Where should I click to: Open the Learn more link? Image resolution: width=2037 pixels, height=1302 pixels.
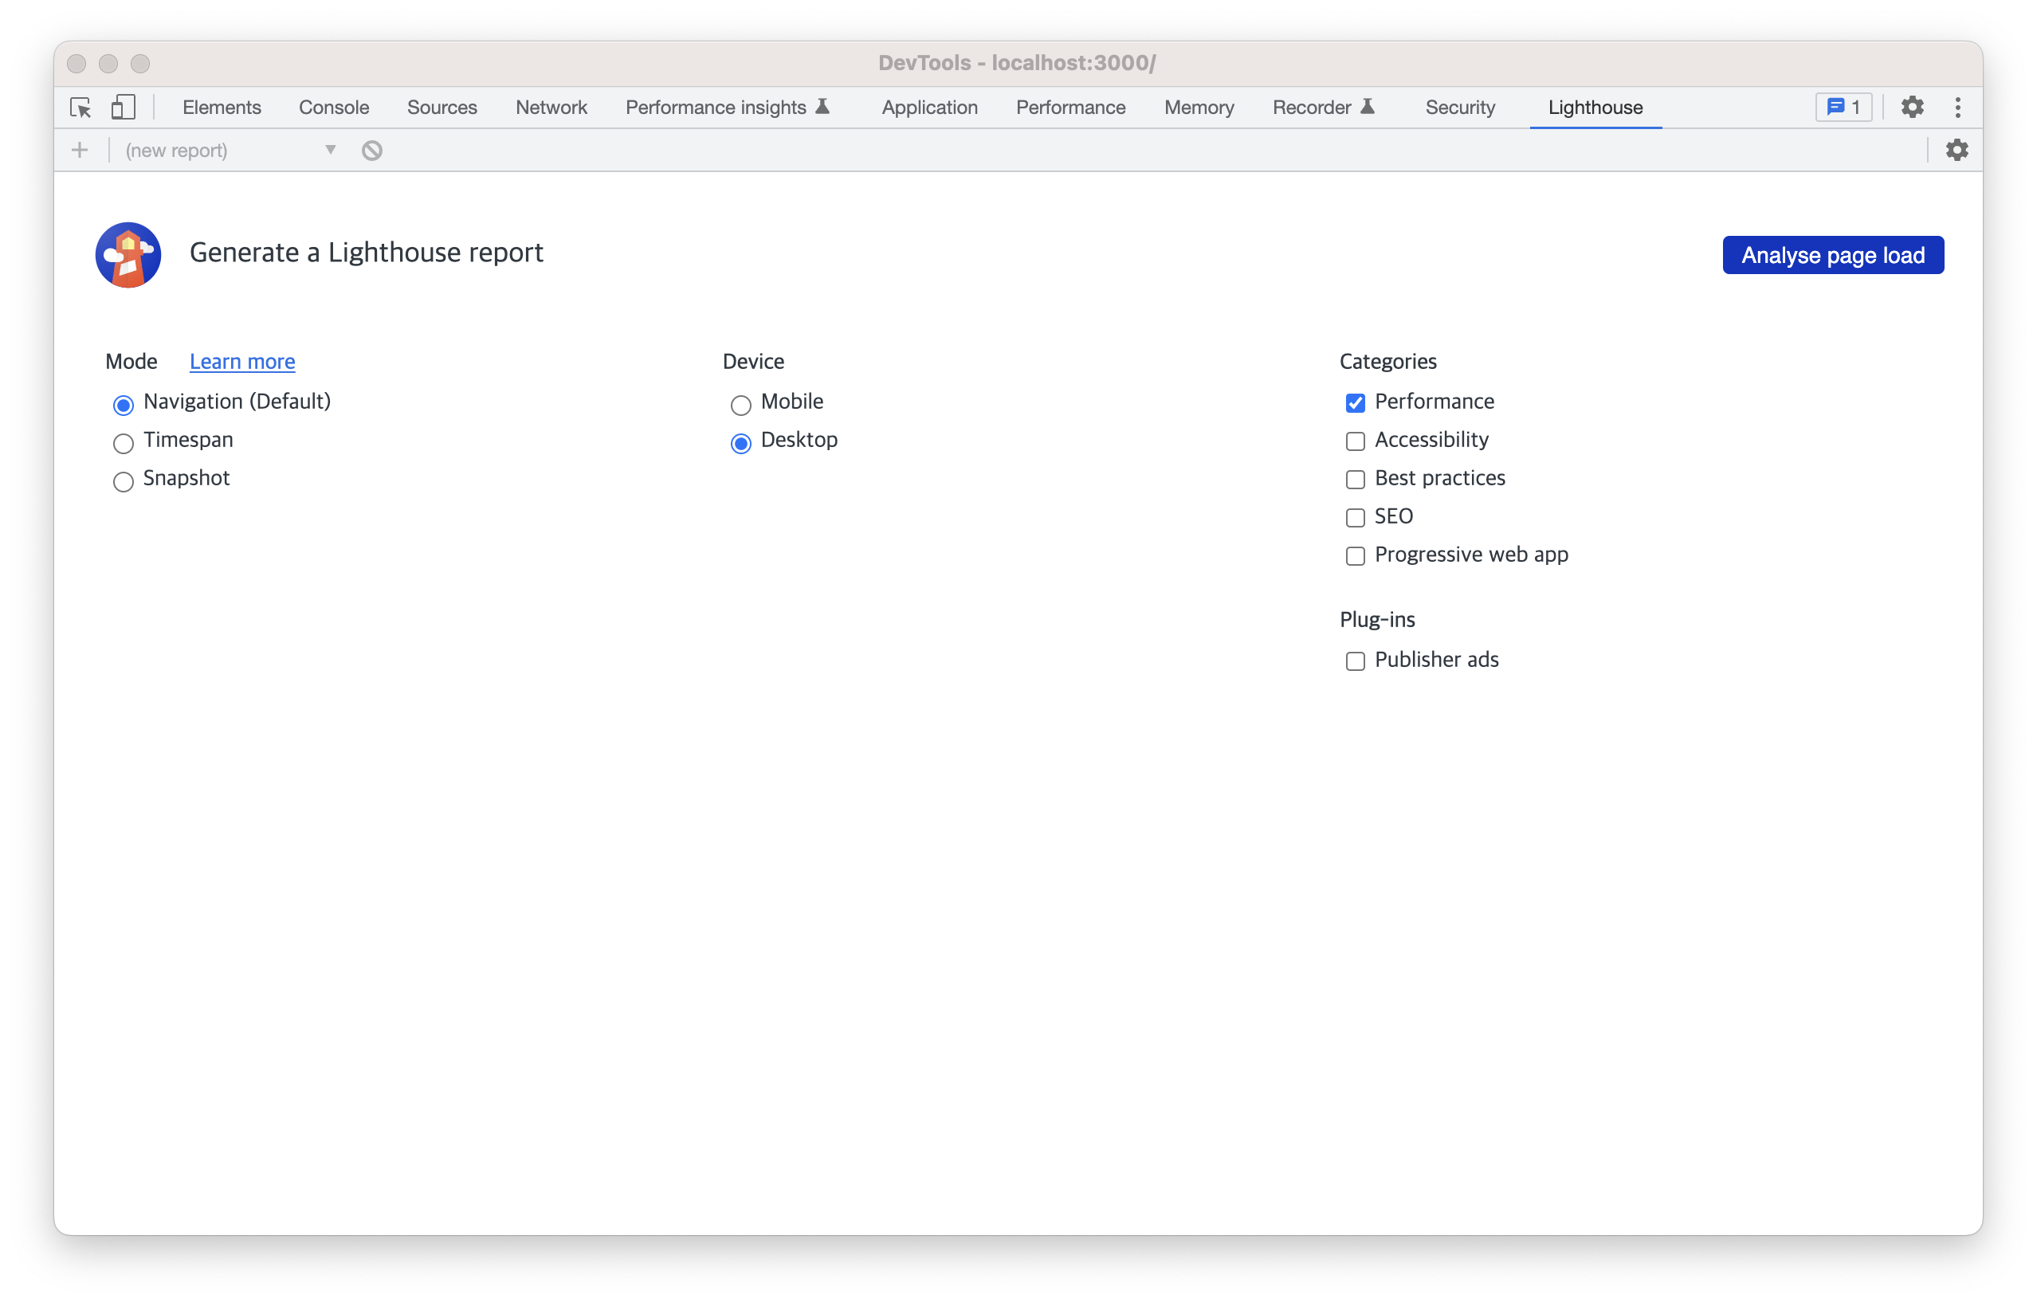pyautogui.click(x=242, y=362)
